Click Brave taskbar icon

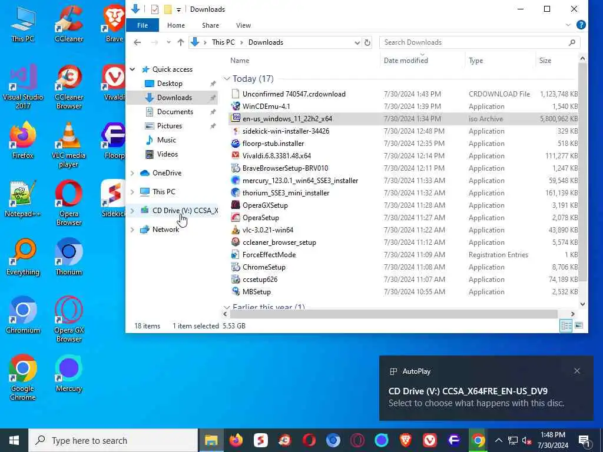[405, 440]
